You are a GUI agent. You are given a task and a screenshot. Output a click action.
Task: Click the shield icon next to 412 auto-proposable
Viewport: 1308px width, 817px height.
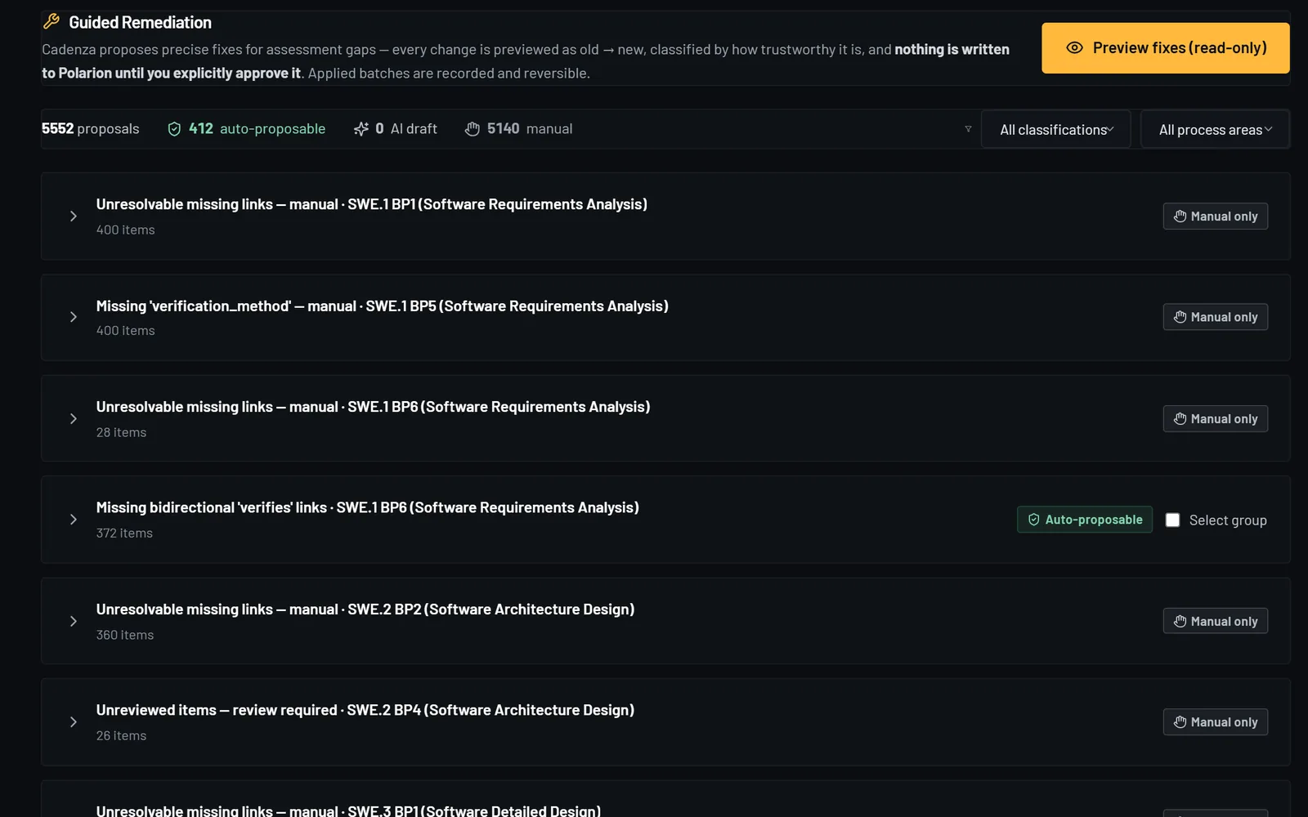174,129
